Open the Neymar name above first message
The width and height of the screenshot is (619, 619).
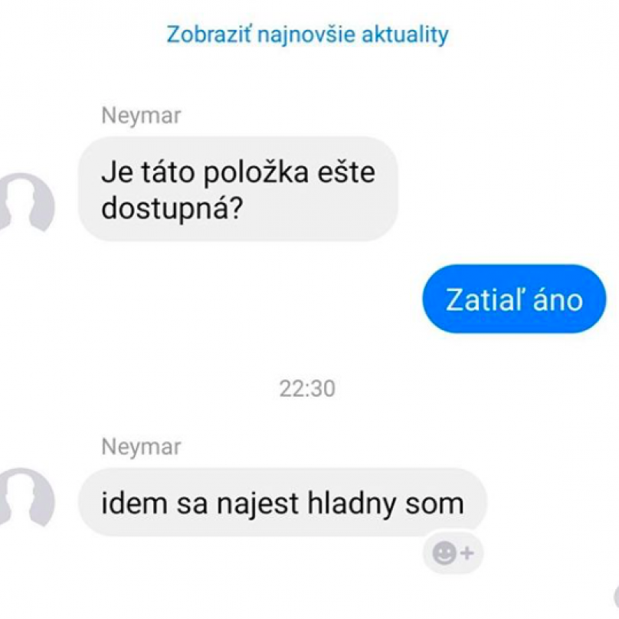click(x=141, y=116)
